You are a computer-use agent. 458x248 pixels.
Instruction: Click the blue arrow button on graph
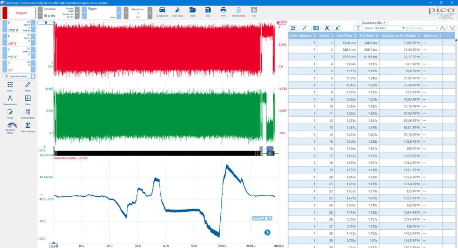click(267, 232)
